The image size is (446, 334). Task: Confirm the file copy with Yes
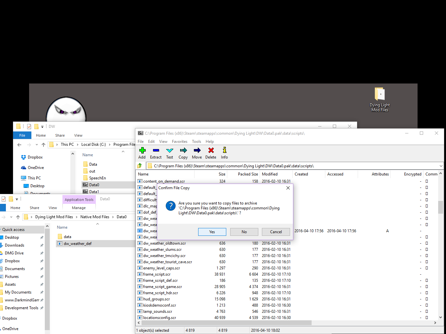[x=212, y=232]
